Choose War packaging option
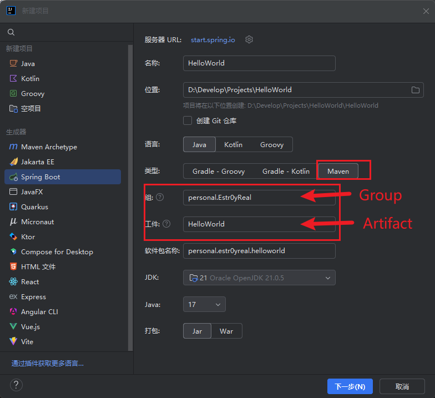Screen dimensions: 435x398 click(x=226, y=331)
